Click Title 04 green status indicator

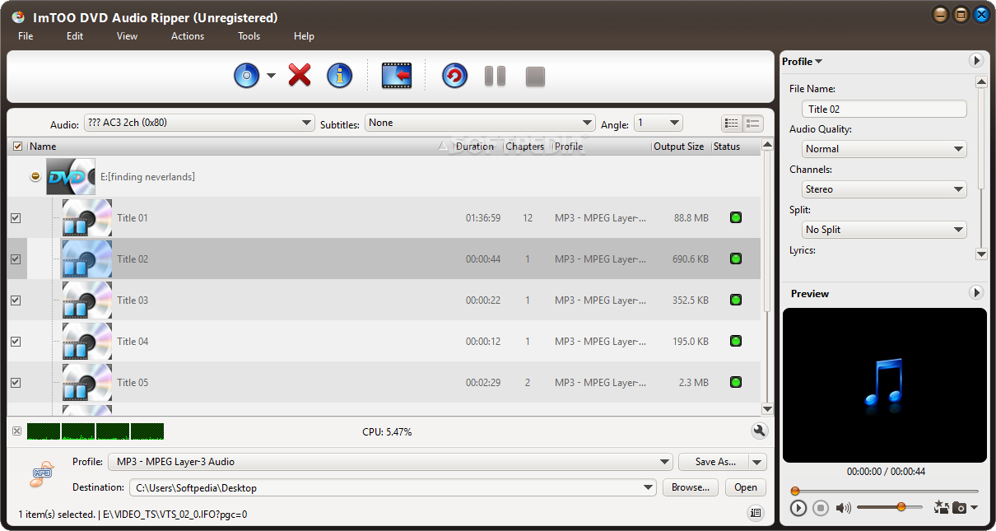pos(736,342)
